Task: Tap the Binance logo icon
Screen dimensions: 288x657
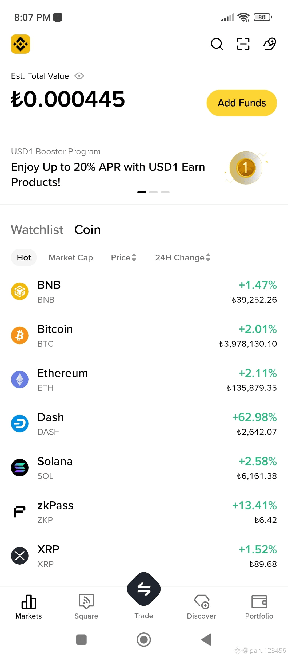Action: pyautogui.click(x=21, y=44)
